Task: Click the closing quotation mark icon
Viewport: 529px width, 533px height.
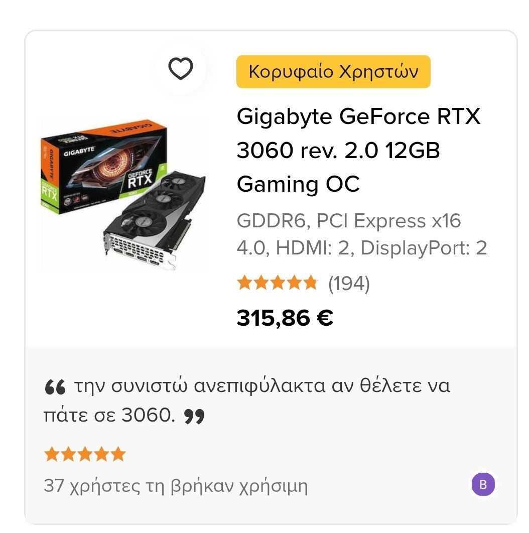Action: coord(194,417)
